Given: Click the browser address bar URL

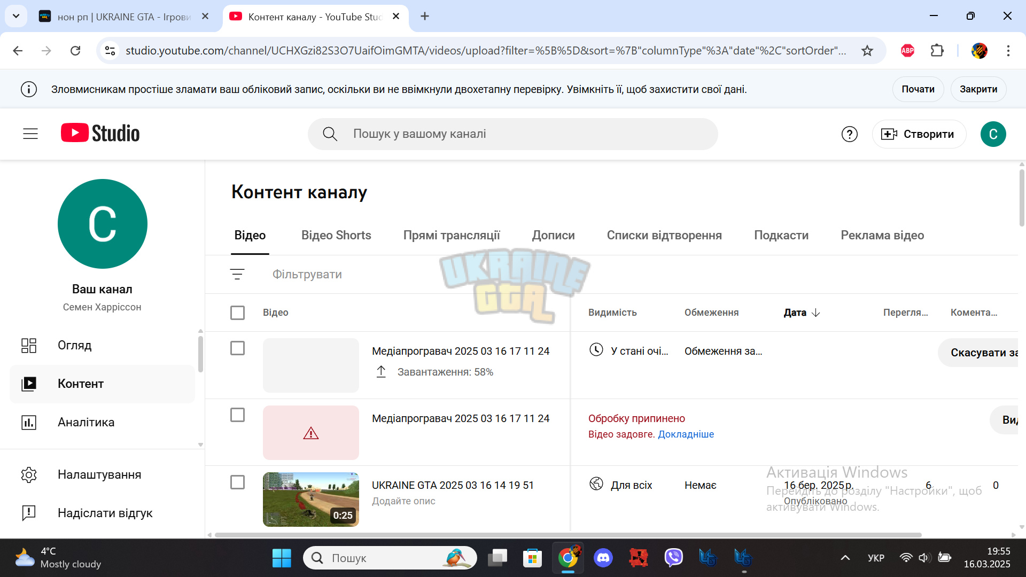Looking at the screenshot, I should tap(486, 51).
